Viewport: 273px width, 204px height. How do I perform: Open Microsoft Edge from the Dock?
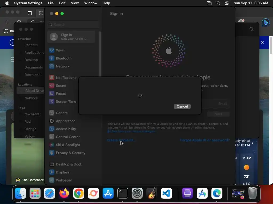click(x=217, y=193)
